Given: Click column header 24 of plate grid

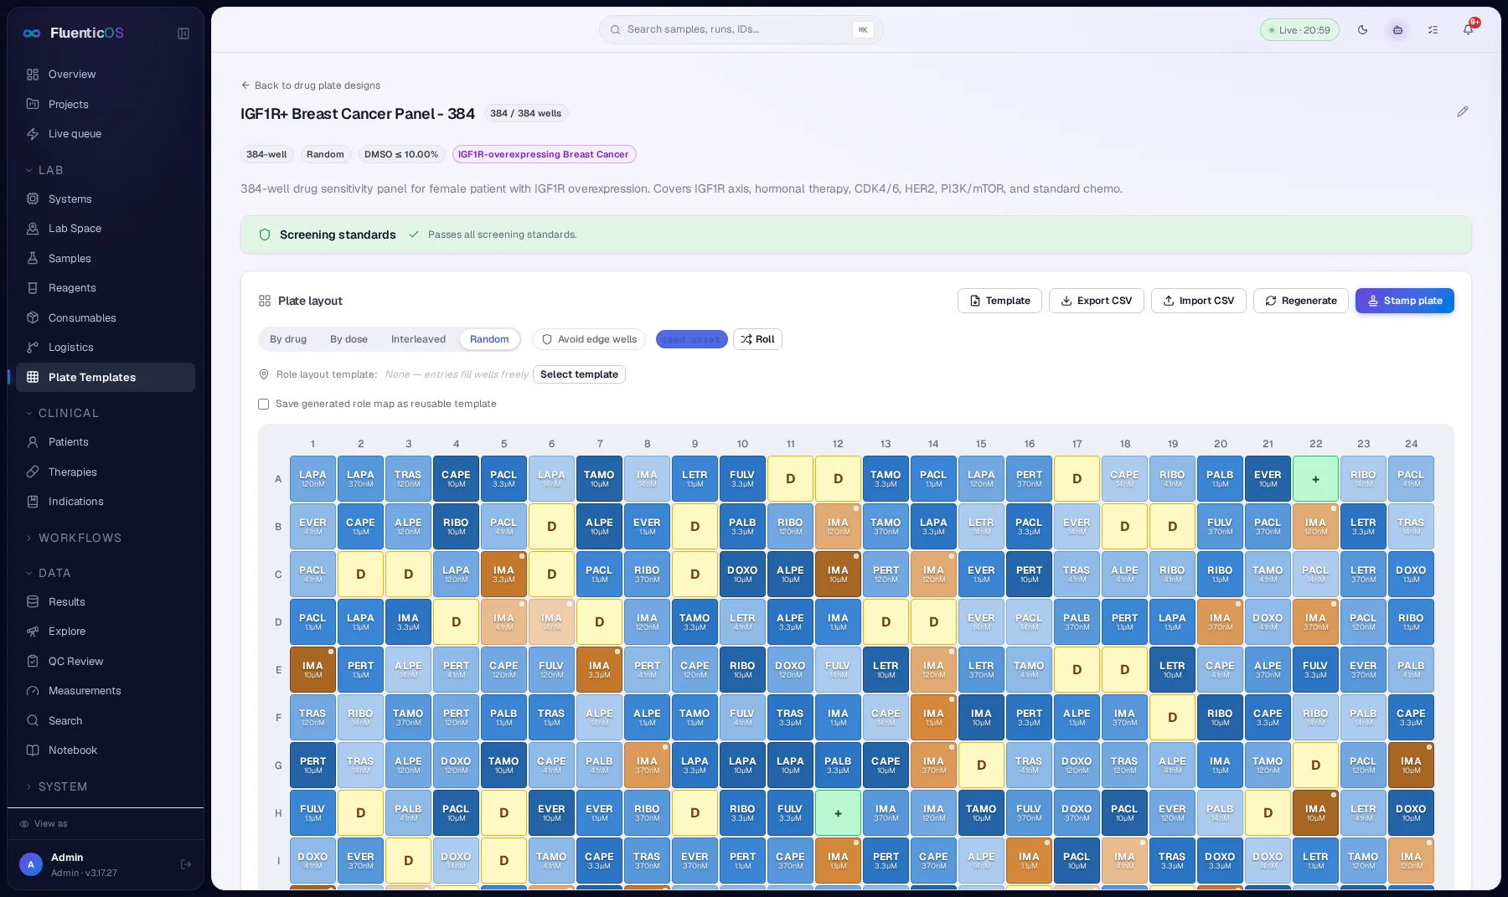Looking at the screenshot, I should (1411, 444).
